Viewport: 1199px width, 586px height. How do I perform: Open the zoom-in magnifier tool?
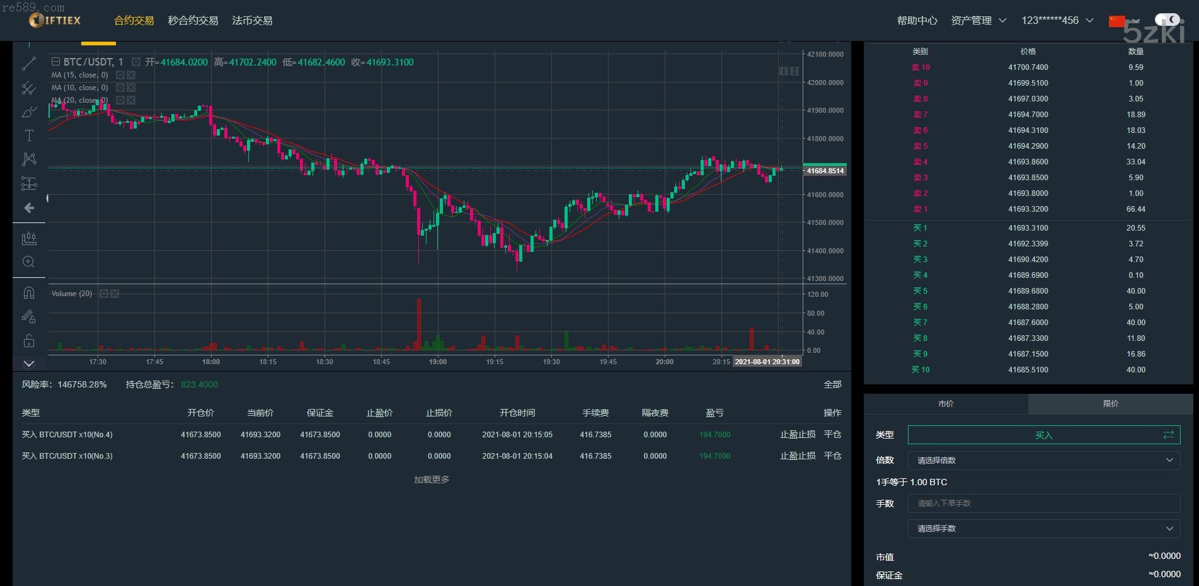29,262
